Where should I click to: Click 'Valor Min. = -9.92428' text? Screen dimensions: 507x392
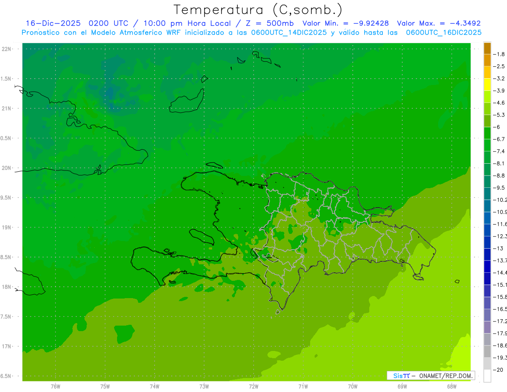point(346,23)
